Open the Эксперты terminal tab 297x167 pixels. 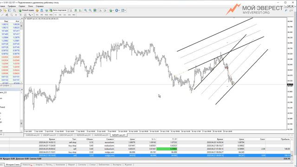point(117,165)
